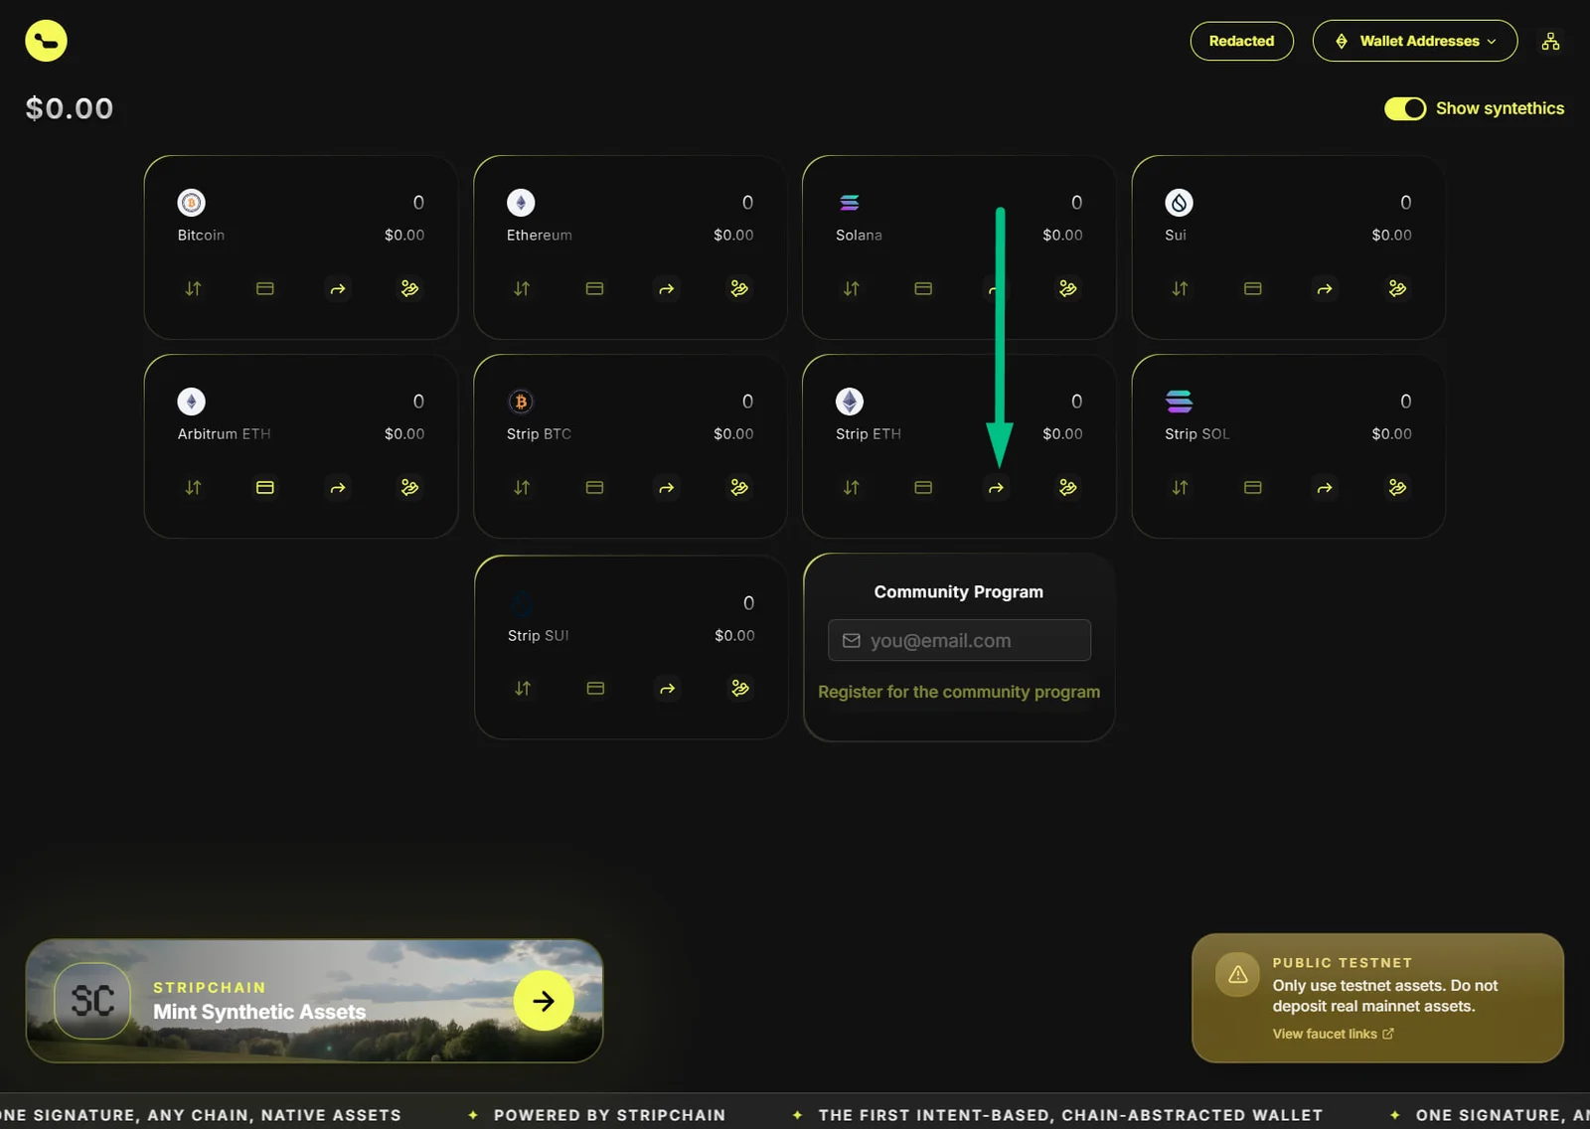Screen dimensions: 1590x1129
Task: Click the card icon on Arbitrum ETH card
Action: coord(265,488)
